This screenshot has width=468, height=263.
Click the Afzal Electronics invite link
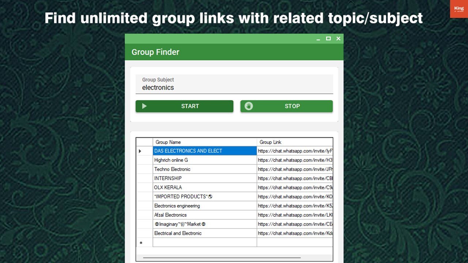(295, 215)
